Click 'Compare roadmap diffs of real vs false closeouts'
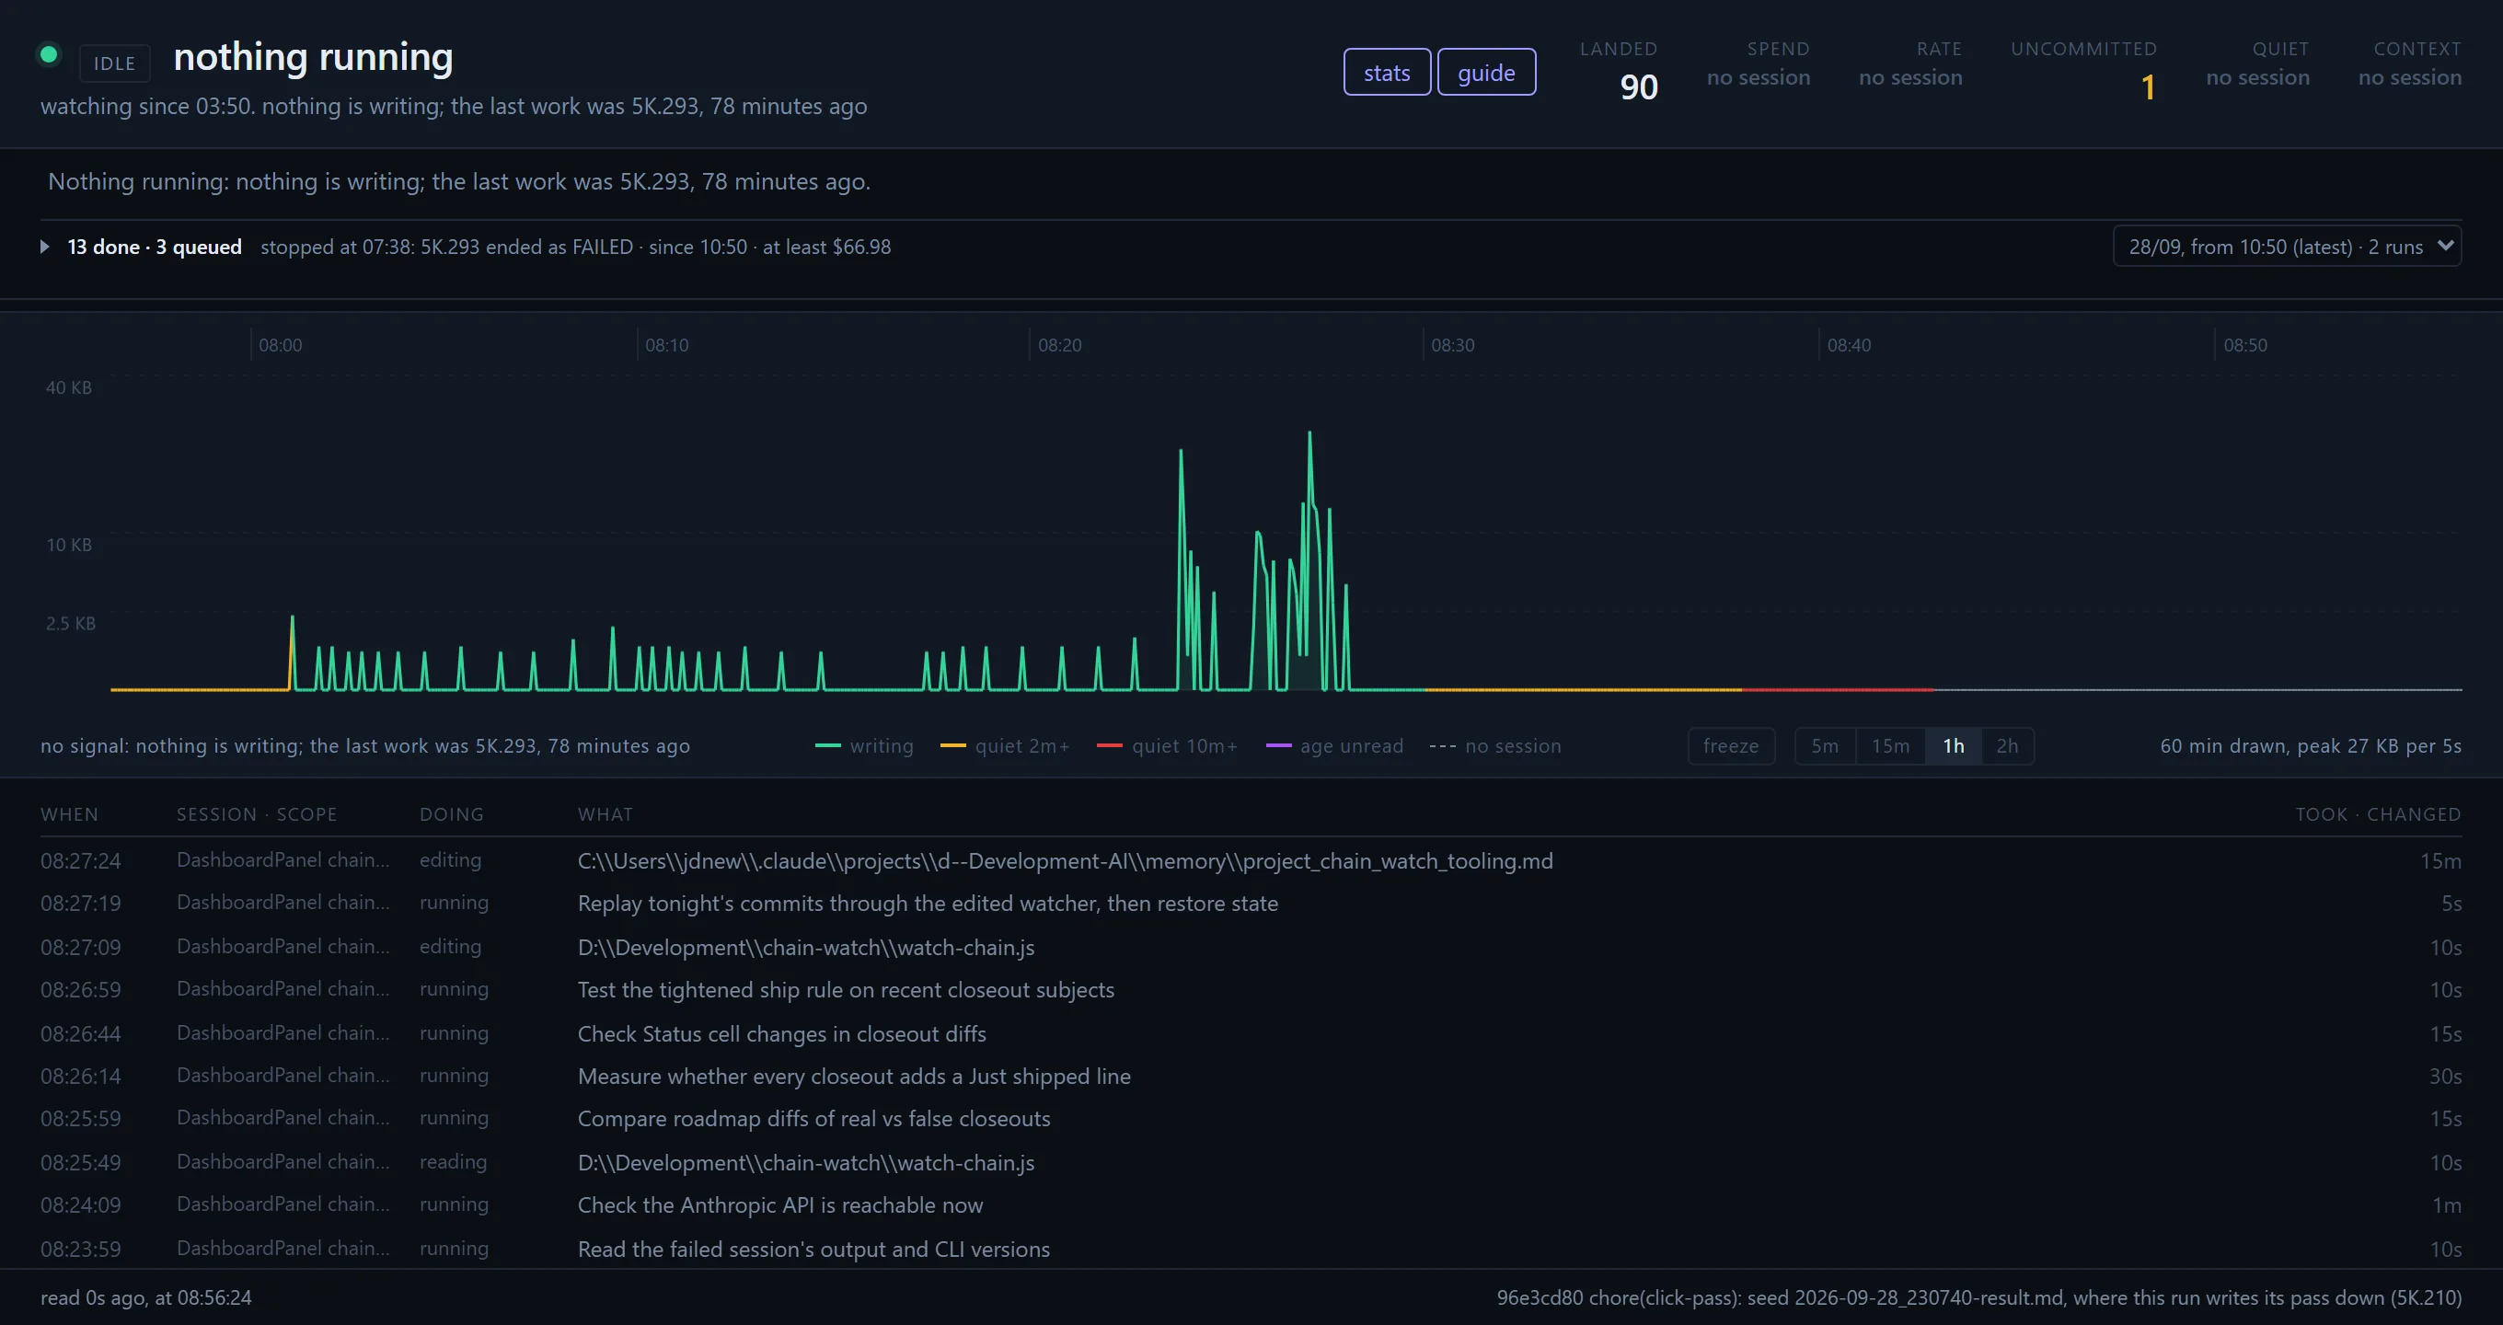Image resolution: width=2503 pixels, height=1325 pixels. click(813, 1119)
